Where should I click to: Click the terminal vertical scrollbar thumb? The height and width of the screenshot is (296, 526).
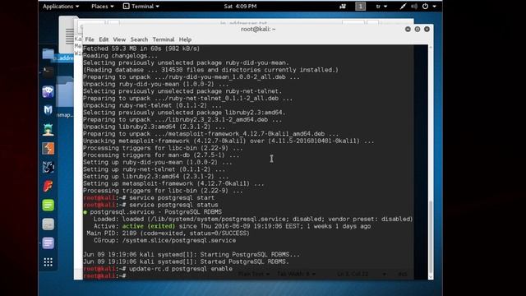[431, 238]
